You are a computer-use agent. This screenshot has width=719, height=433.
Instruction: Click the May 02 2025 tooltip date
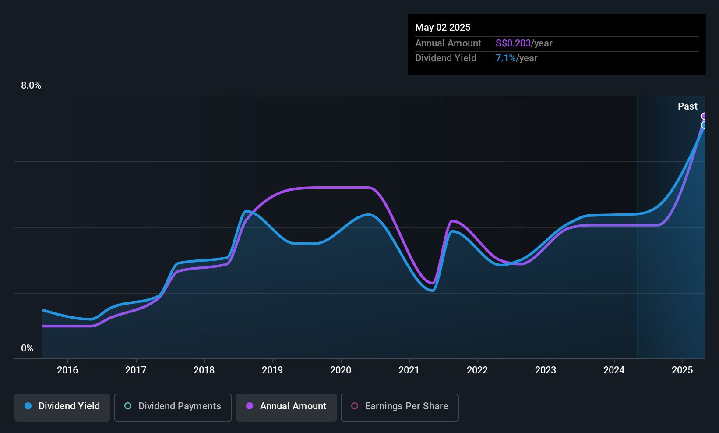click(x=443, y=28)
